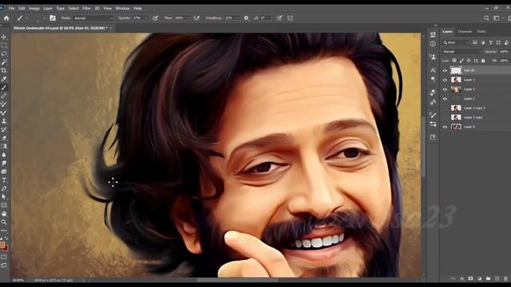Open smoothing options gear icon
This screenshot has width=511, height=287.
pos(246,18)
